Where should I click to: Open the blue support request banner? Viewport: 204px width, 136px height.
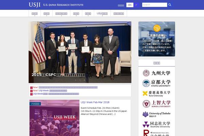pos(157,39)
